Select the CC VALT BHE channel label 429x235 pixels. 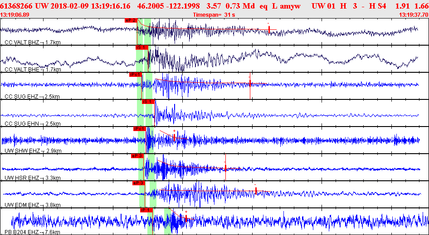coord(33,70)
